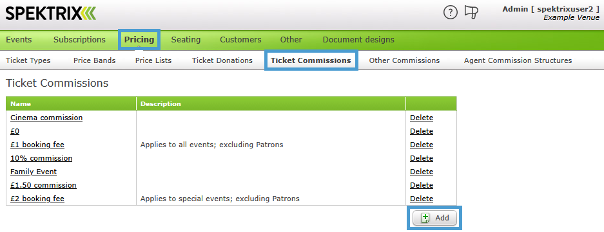Go to the Seating tab
Screen dimensions: 604x232
click(186, 40)
